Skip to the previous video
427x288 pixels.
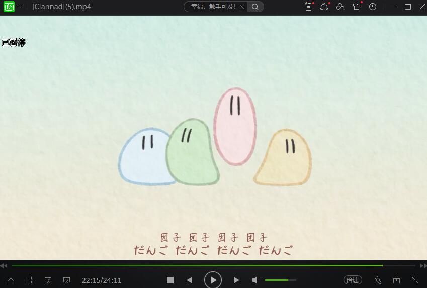pos(189,280)
